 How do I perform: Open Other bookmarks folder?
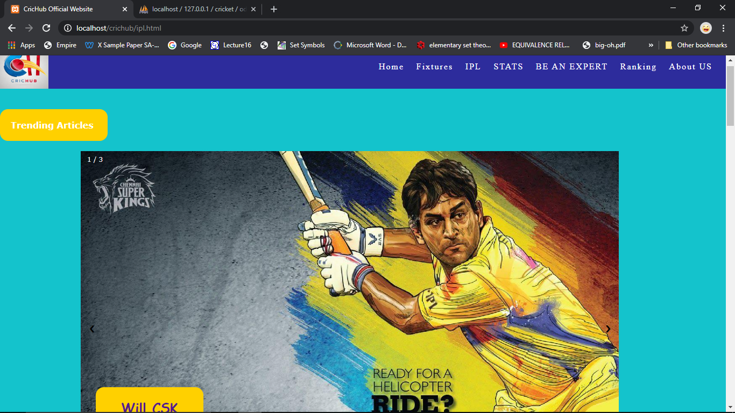point(696,45)
